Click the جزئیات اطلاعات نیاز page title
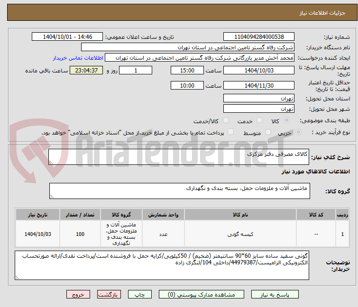Screen dimensions: 358x307 point(322,13)
